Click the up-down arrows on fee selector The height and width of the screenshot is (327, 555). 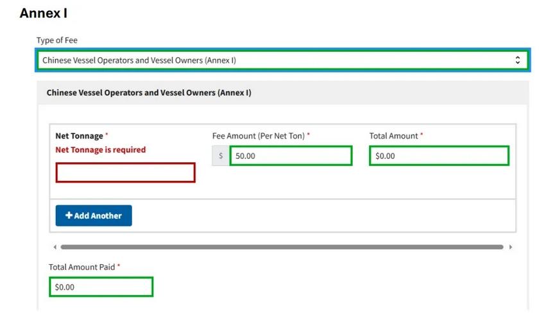click(x=518, y=60)
